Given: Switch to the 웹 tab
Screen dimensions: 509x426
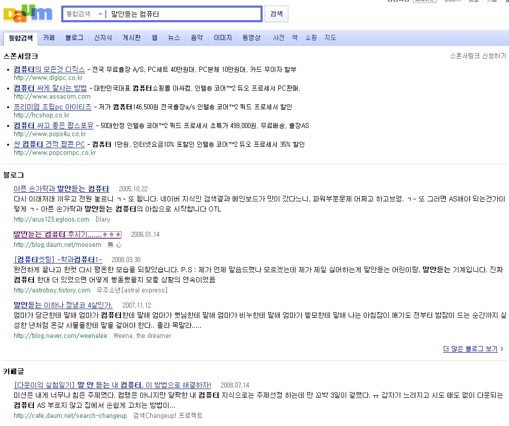Looking at the screenshot, I should 154,37.
